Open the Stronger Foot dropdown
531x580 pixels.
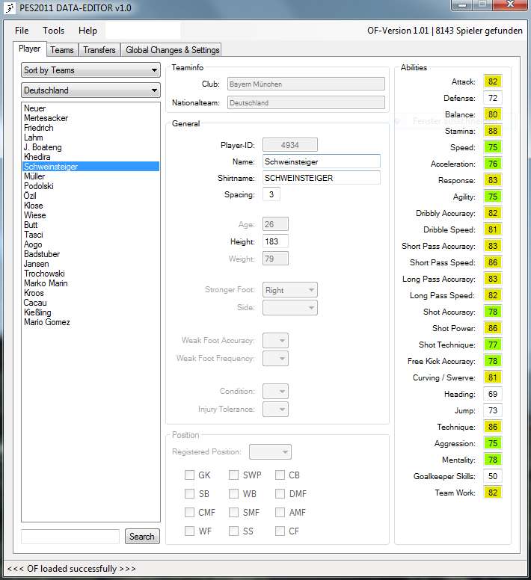(290, 290)
